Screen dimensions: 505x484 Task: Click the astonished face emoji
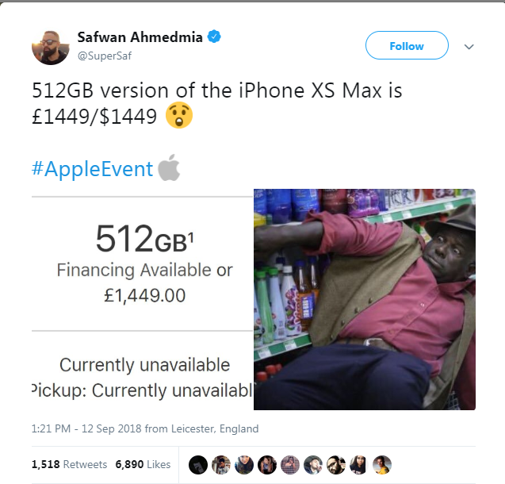tap(179, 115)
